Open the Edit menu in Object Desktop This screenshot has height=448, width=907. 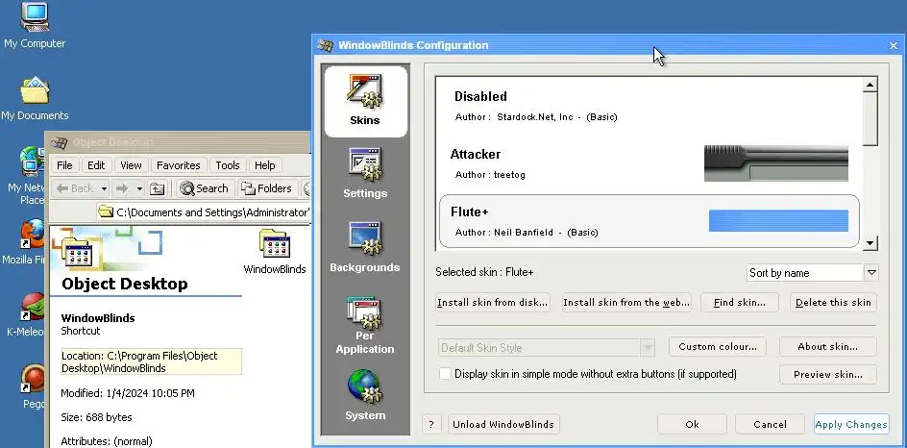[x=96, y=165]
